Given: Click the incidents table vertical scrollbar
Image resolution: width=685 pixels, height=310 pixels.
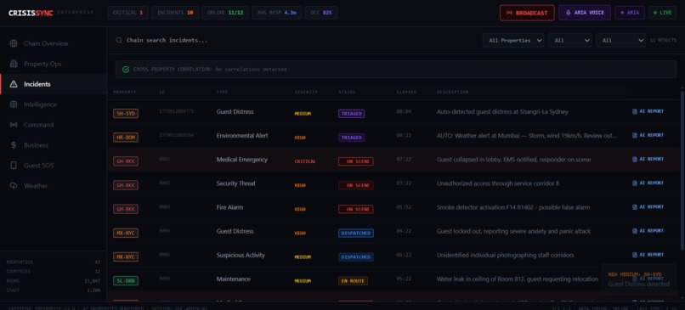Looking at the screenshot, I should (x=682, y=170).
